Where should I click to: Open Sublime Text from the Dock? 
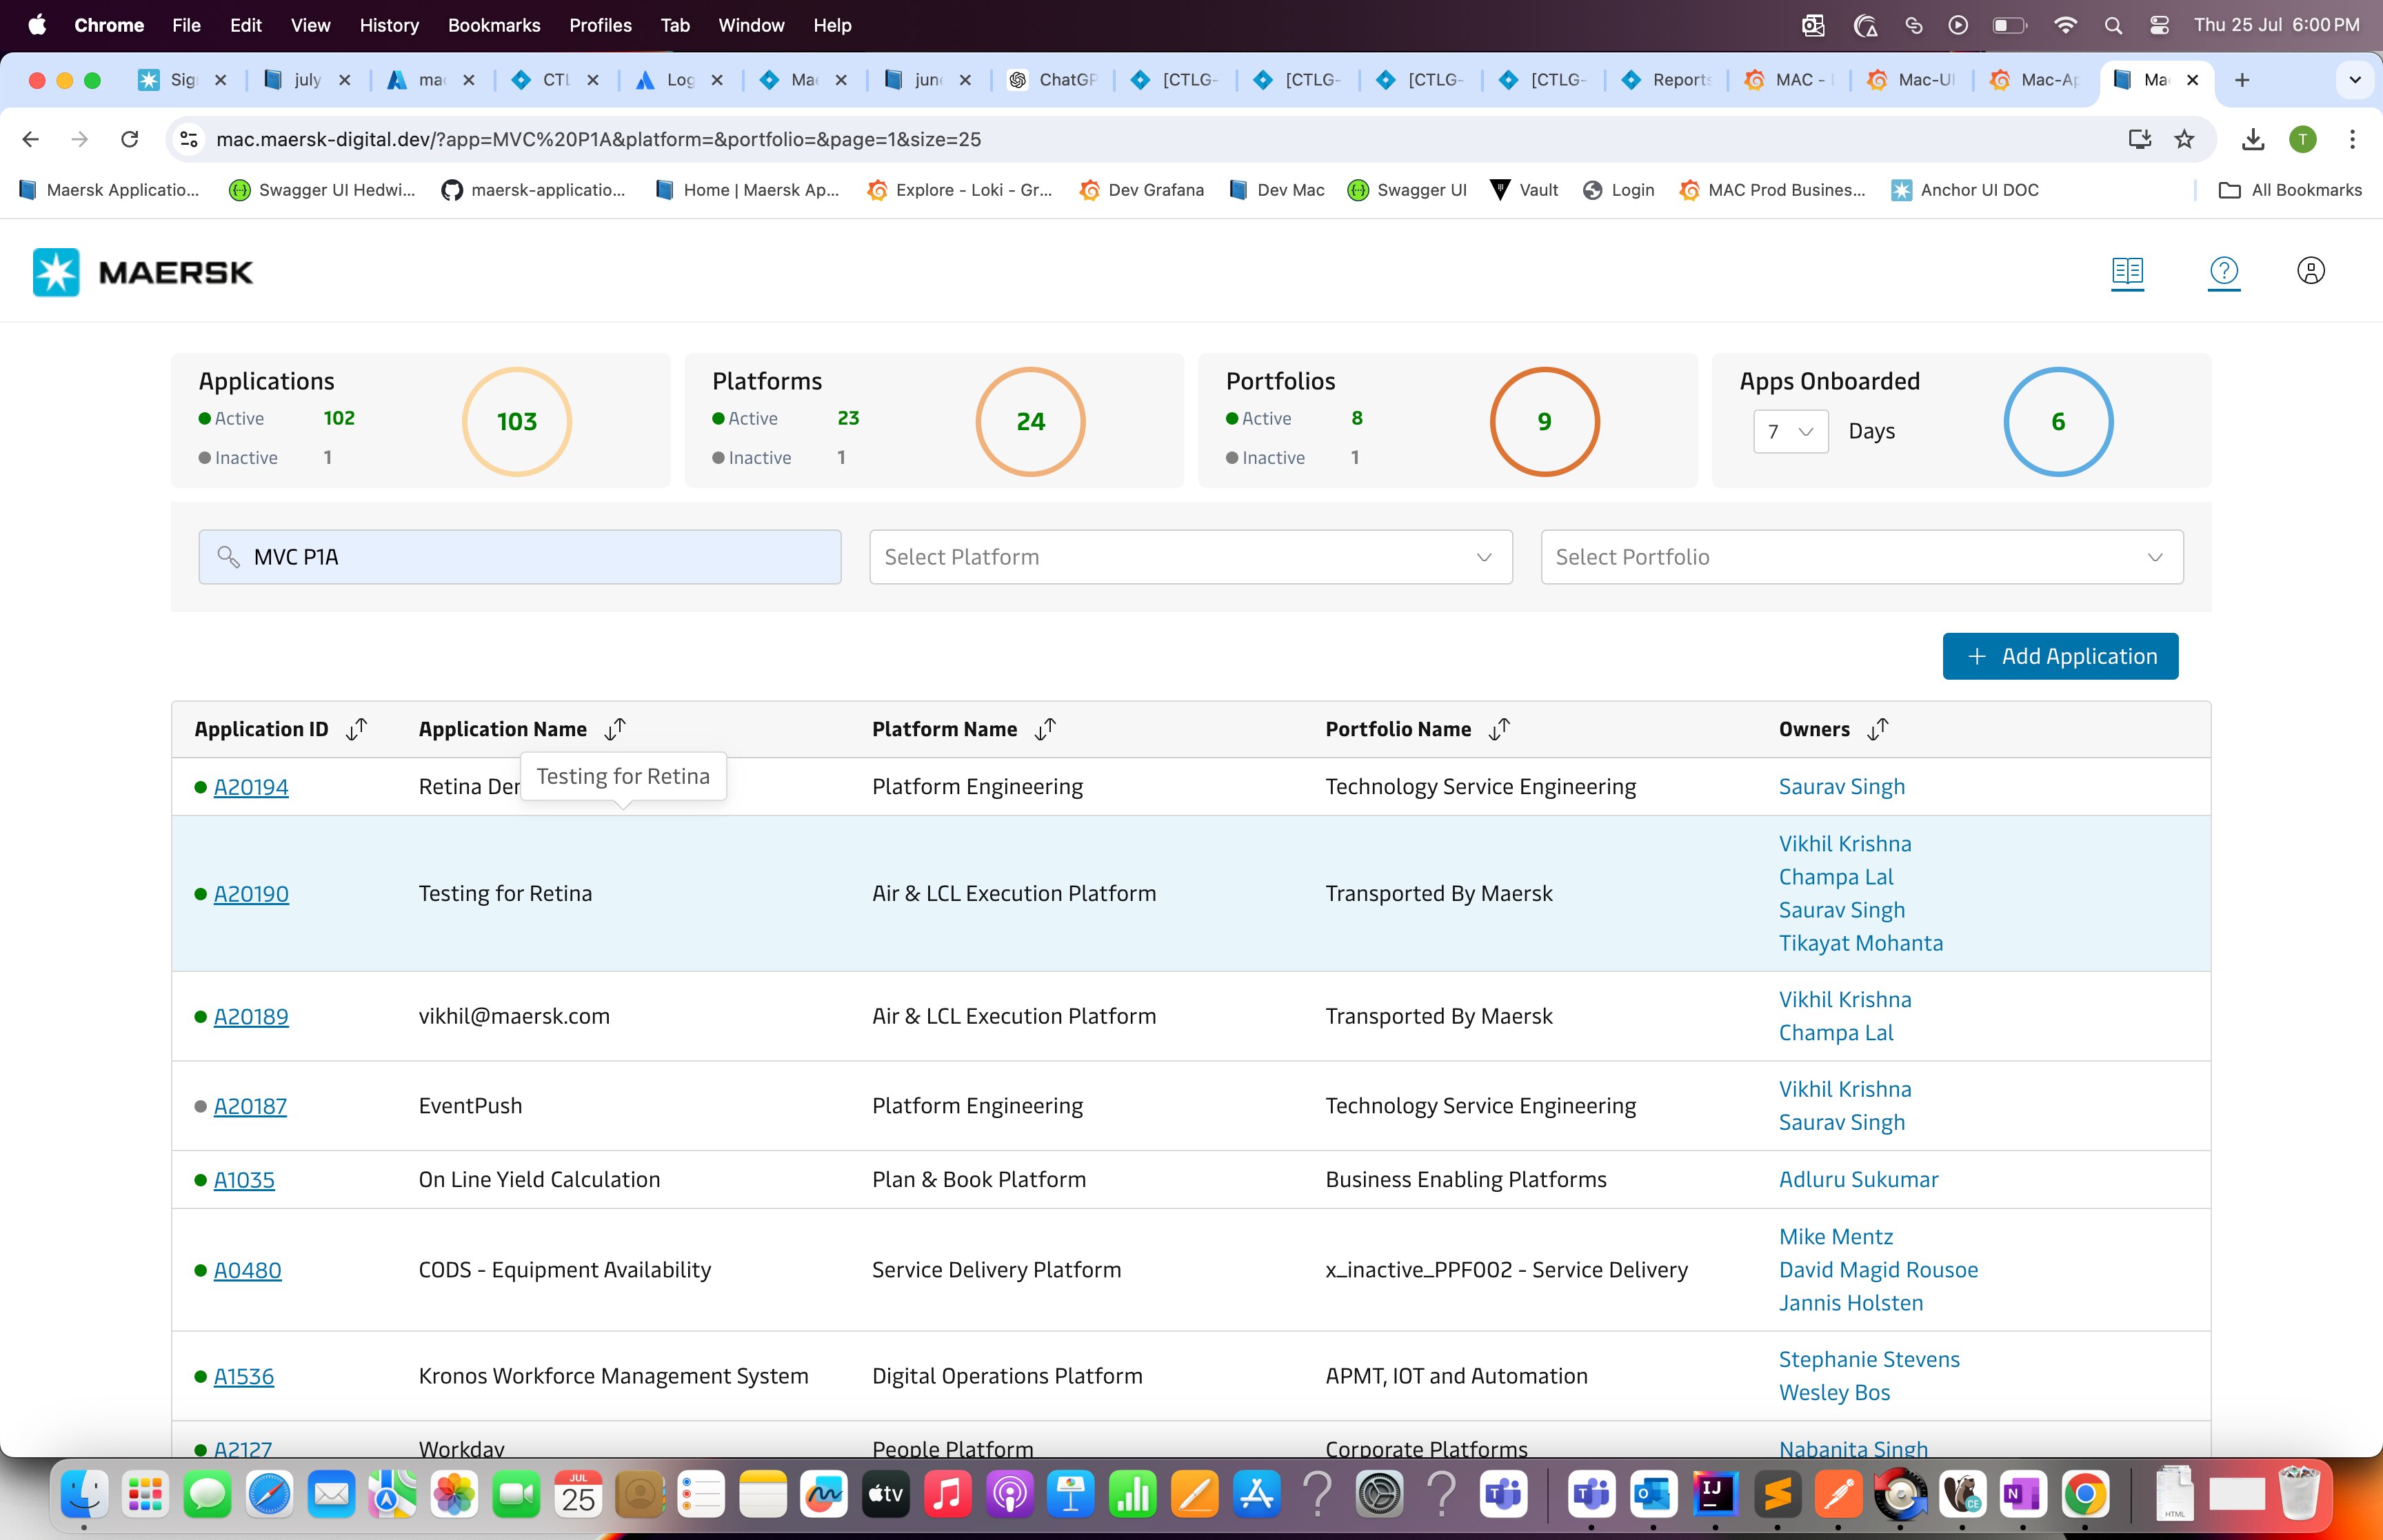[1776, 1495]
